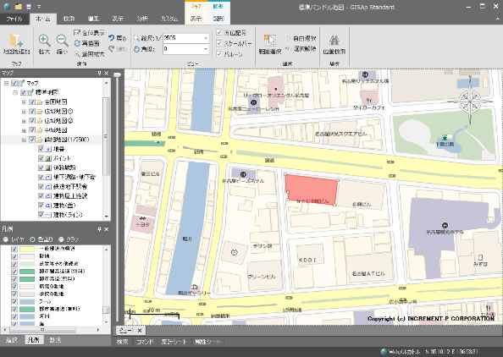Click the 選択解除 clear selection icon
503x357 pixels.
[x=289, y=49]
